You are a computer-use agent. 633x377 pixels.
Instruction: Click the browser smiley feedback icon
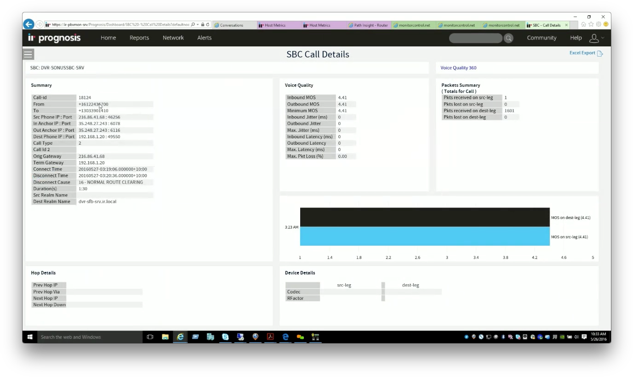606,24
